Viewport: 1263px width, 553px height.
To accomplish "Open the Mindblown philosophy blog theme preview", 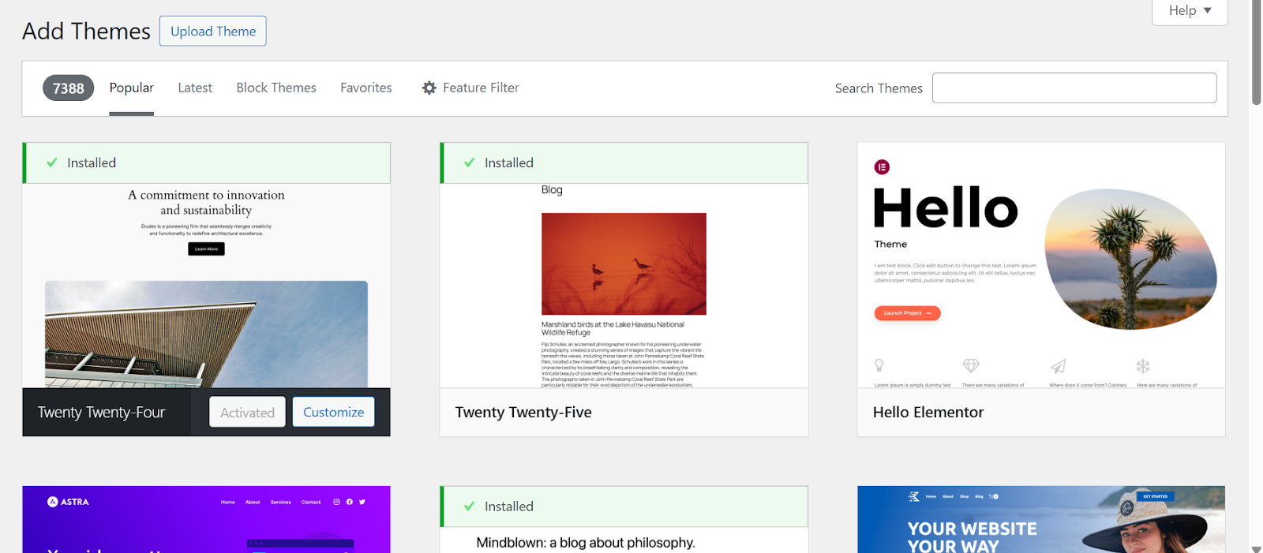I will pos(624,540).
